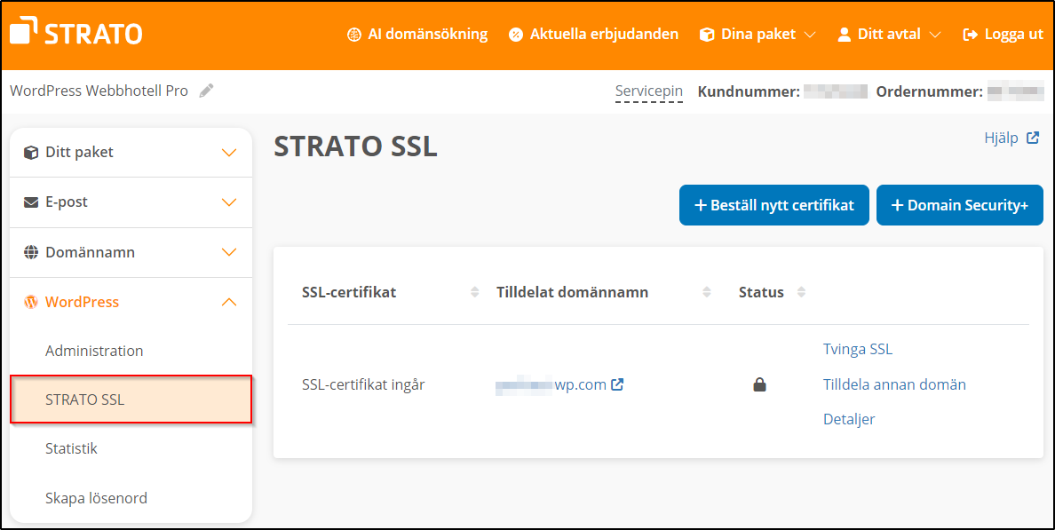Viewport: 1055px width, 530px height.
Task: Click the globe icon beside AI domänsökning
Action: pyautogui.click(x=354, y=35)
